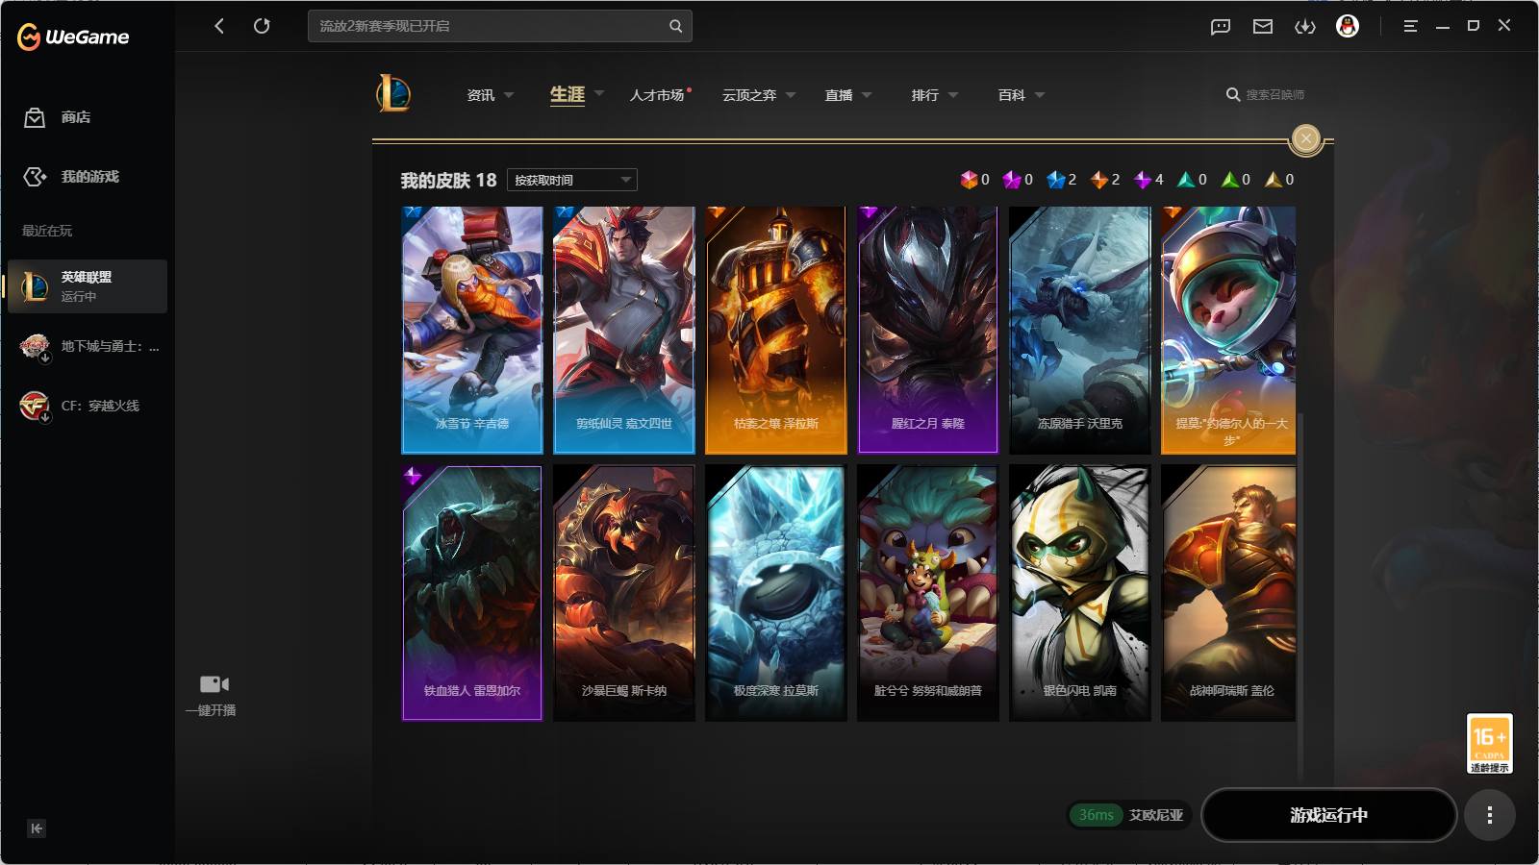Click the magnifier icon in top search bar
1539x865 pixels.
(x=675, y=26)
